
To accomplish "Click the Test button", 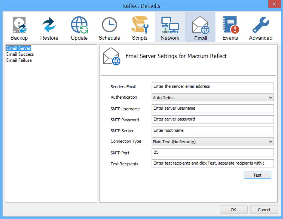I will (257, 175).
